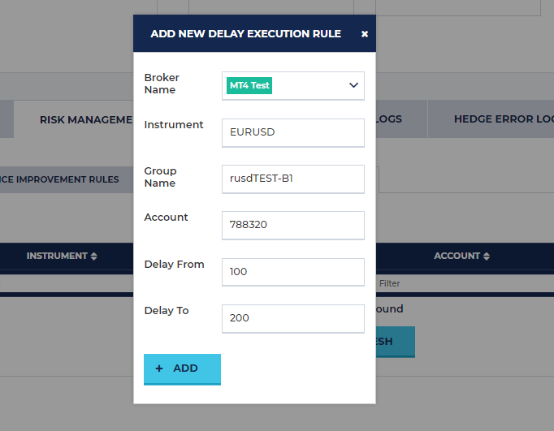
Task: Click the Delay From input field
Action: point(292,272)
